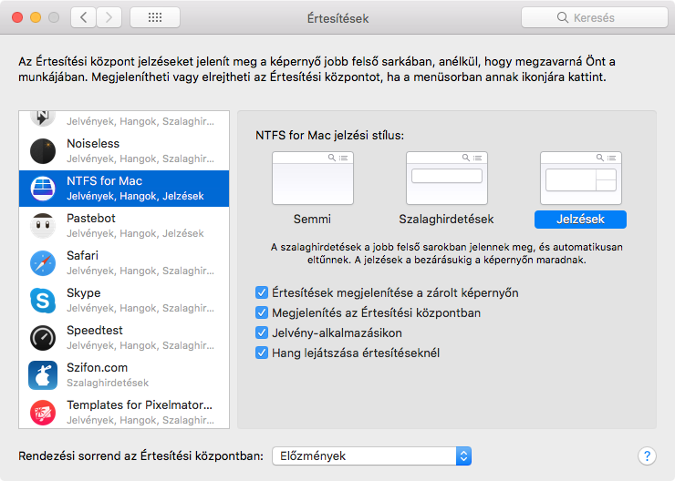Click the Speedtest gauge icon
This screenshot has width=675, height=481.
click(x=43, y=338)
